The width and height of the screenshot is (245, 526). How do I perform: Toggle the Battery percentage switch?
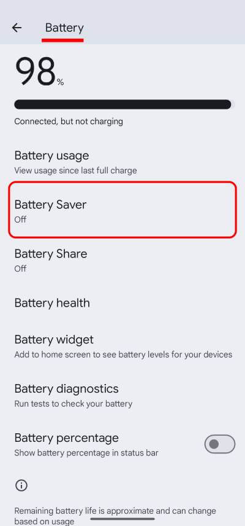pos(220,444)
